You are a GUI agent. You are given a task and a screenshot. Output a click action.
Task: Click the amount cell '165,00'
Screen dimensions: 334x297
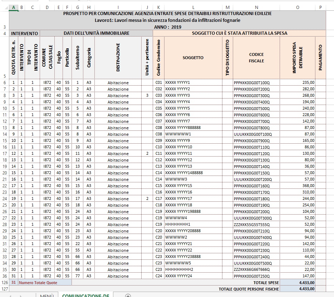click(x=298, y=140)
